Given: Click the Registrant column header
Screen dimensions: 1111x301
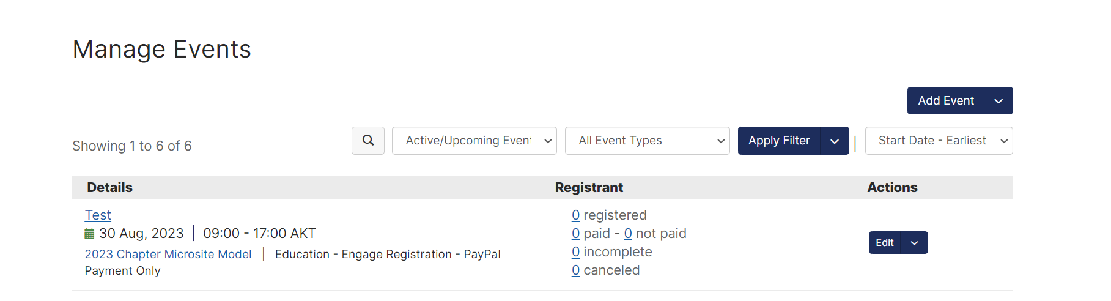Looking at the screenshot, I should 589,188.
